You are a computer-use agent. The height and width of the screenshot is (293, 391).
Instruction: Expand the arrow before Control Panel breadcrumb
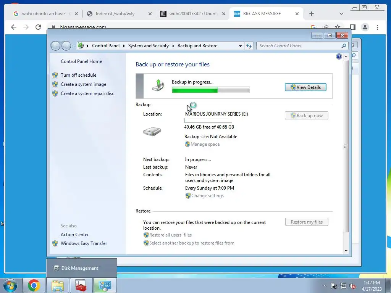tap(88, 46)
